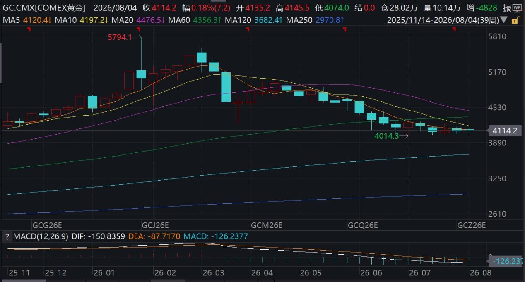525x282 pixels.
Task: Click the header date 2026/08/04
Action: [115, 8]
